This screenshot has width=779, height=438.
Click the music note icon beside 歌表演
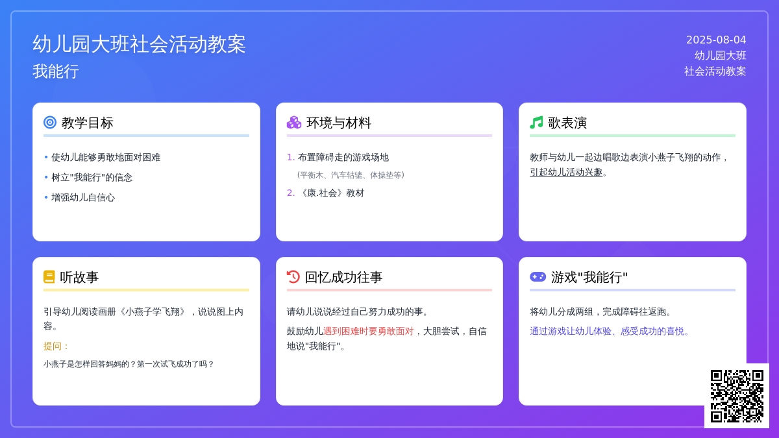pyautogui.click(x=536, y=123)
